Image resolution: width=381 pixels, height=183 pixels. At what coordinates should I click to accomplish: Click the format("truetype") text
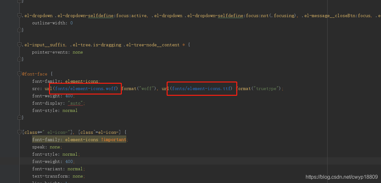click(x=259, y=89)
